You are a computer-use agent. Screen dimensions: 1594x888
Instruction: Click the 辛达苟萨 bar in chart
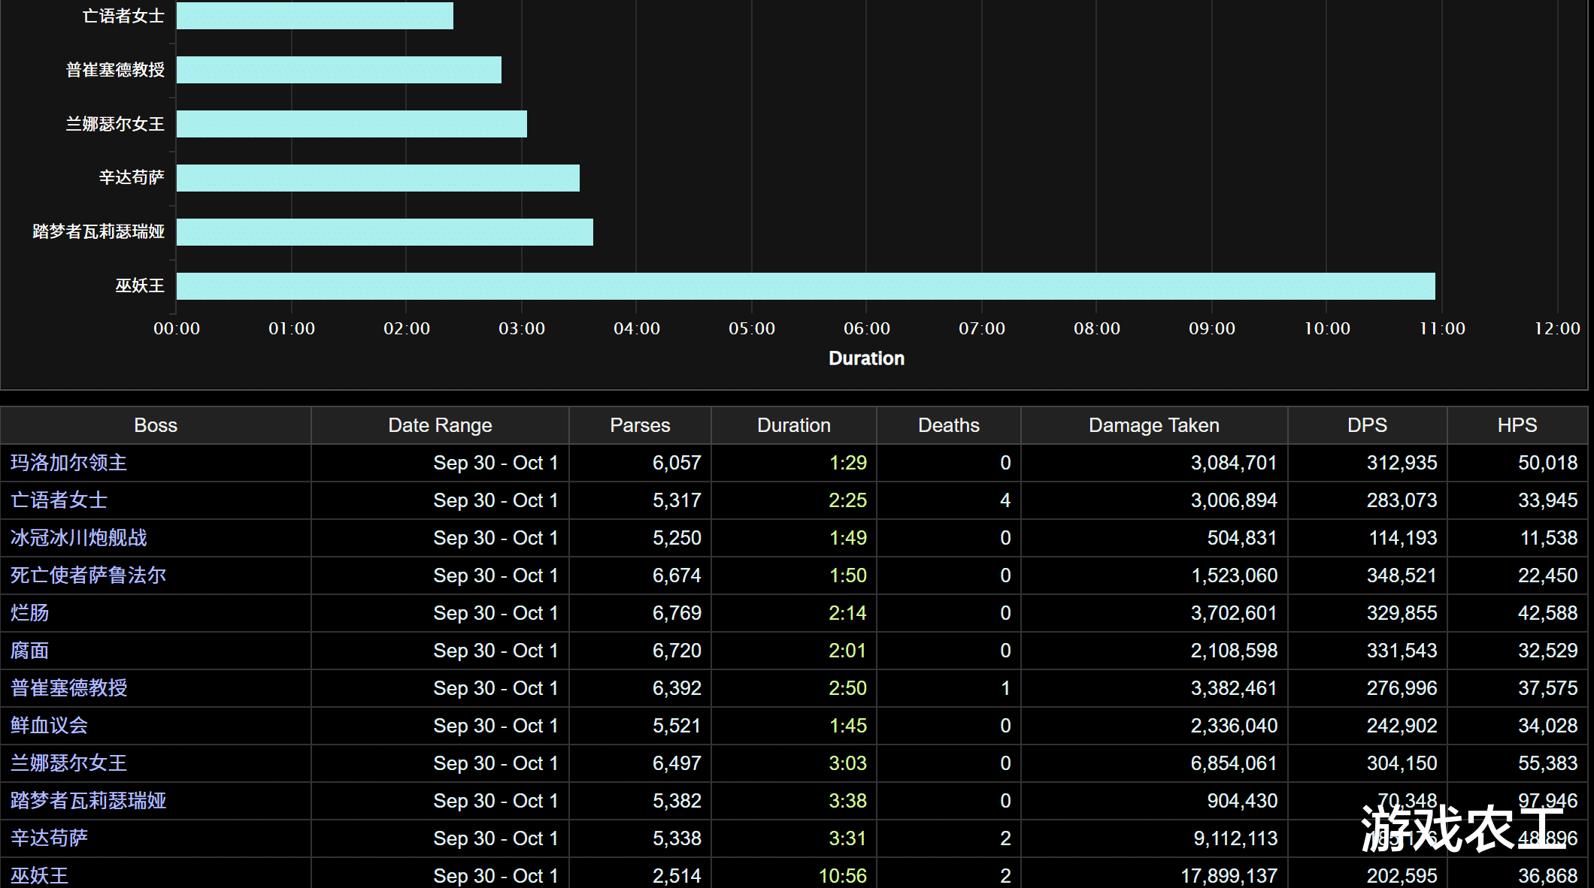tap(377, 178)
